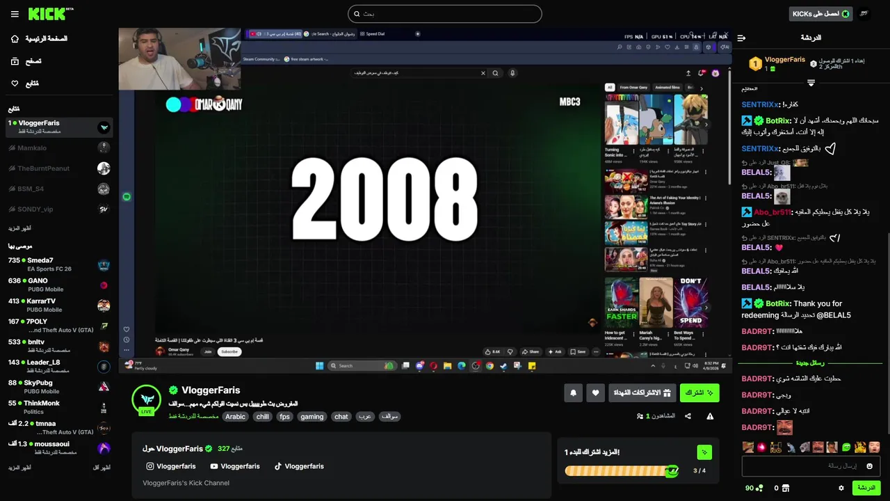Select the chill tag
This screenshot has height=501, width=890.
click(262, 417)
